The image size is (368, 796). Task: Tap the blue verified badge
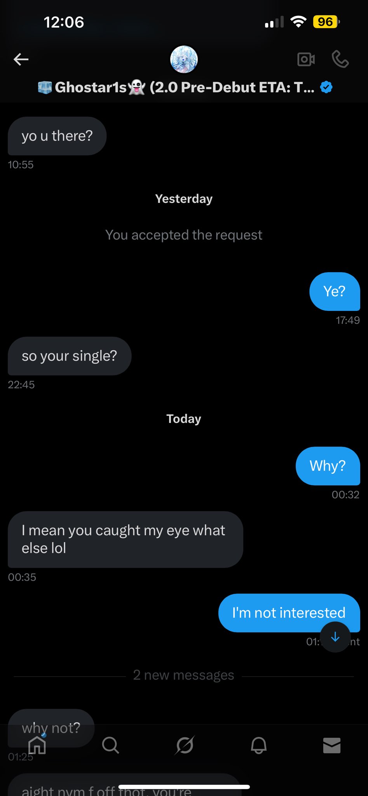pos(326,87)
